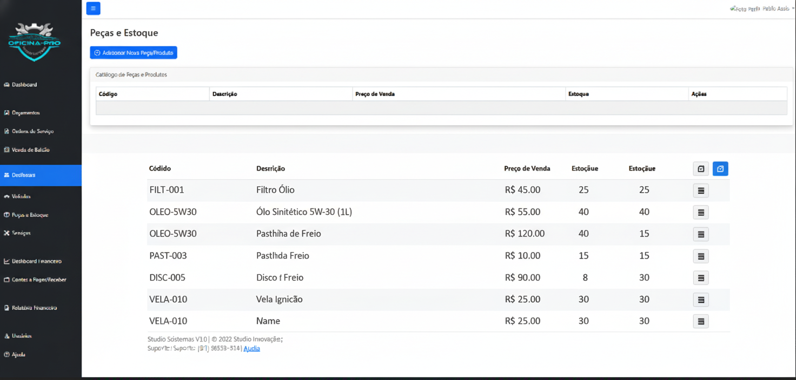Click the Pasthiha de Freio description

tap(289, 234)
